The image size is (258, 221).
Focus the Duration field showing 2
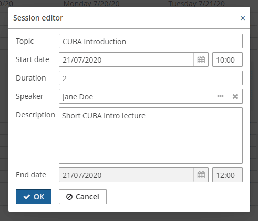(x=151, y=78)
